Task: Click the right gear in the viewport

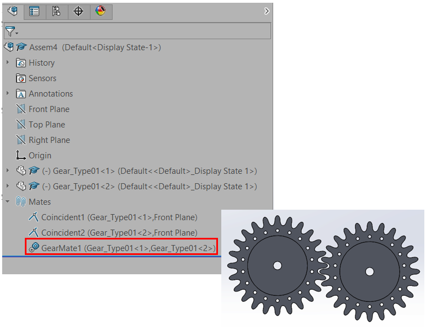Action: click(x=370, y=272)
